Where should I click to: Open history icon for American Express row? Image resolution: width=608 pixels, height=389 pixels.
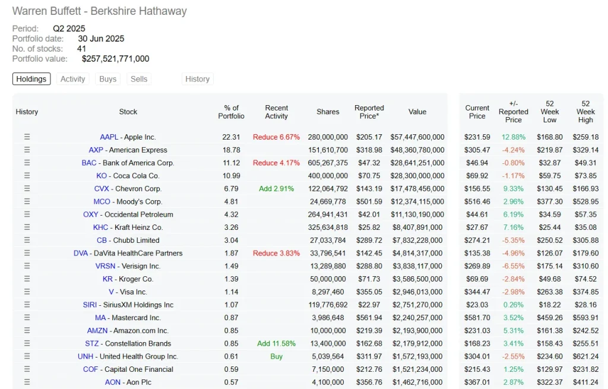[x=27, y=150]
